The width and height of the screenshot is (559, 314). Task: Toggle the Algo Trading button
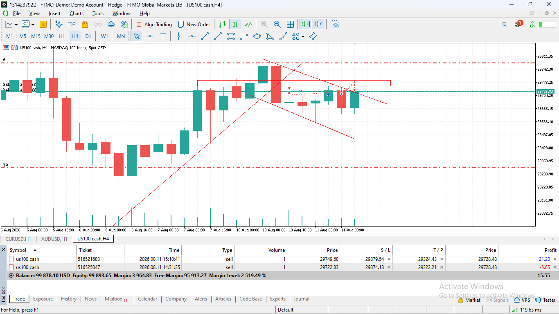pos(154,24)
